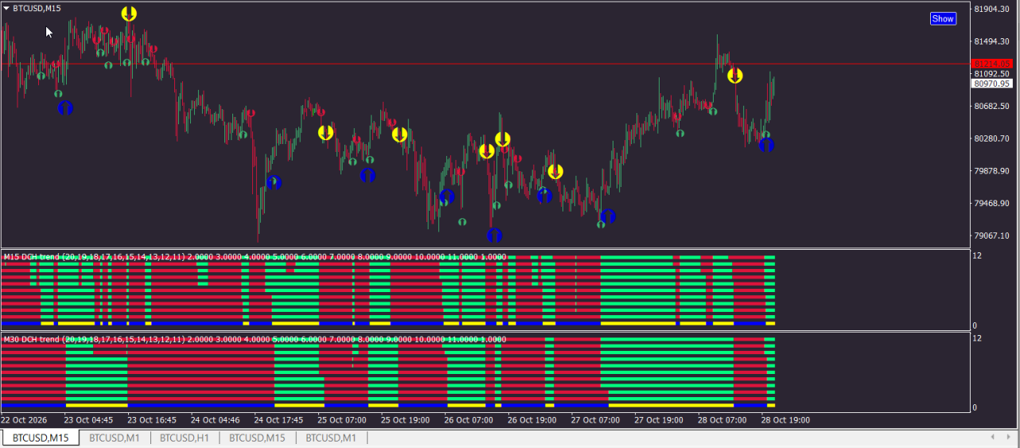1020x448 pixels.
Task: Click the 27 Oct 19:00 time label
Action: pos(659,419)
